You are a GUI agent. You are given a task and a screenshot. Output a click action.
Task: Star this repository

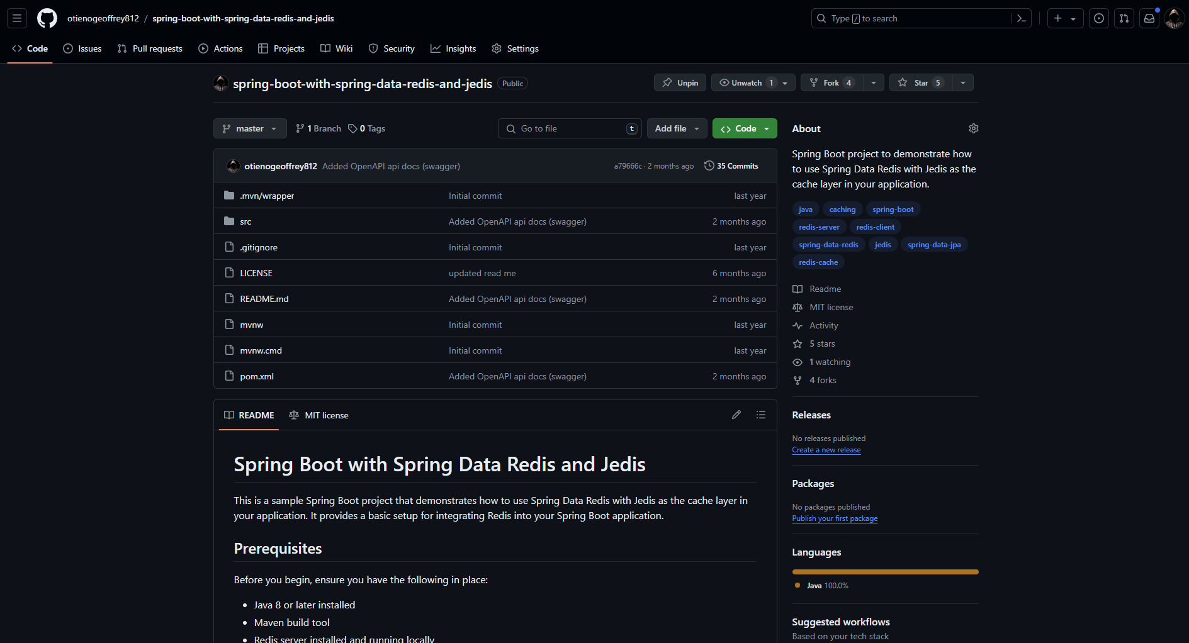click(x=920, y=82)
